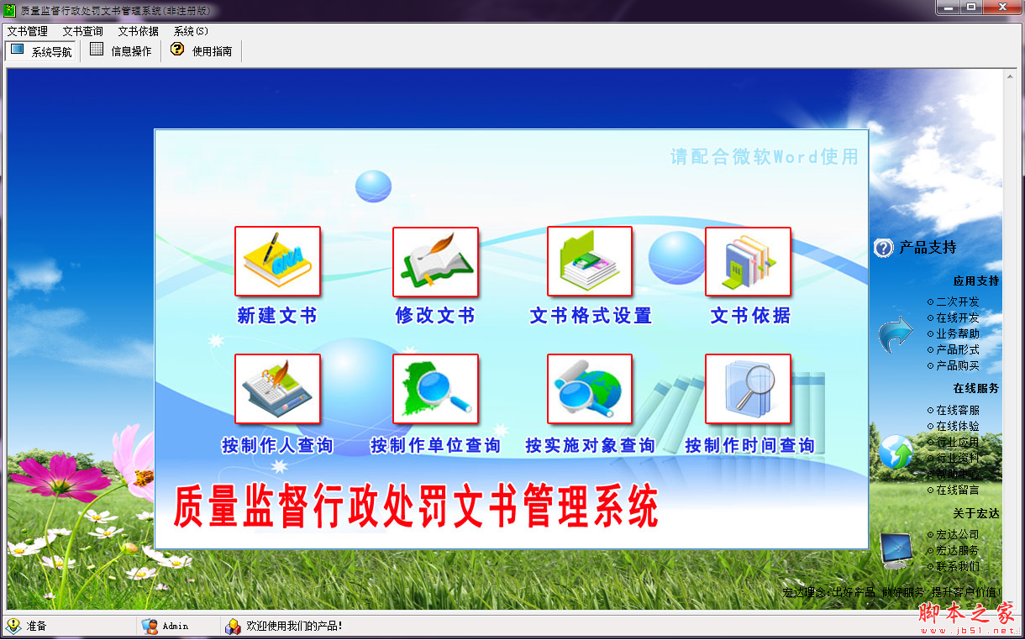Click 按制作时间查询 time query icon
Viewport: 1025px width, 640px height.
click(748, 389)
